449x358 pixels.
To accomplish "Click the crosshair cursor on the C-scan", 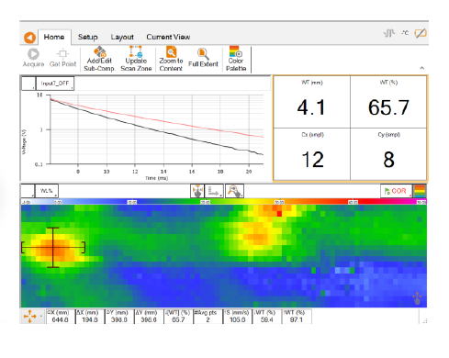I will 53,248.
